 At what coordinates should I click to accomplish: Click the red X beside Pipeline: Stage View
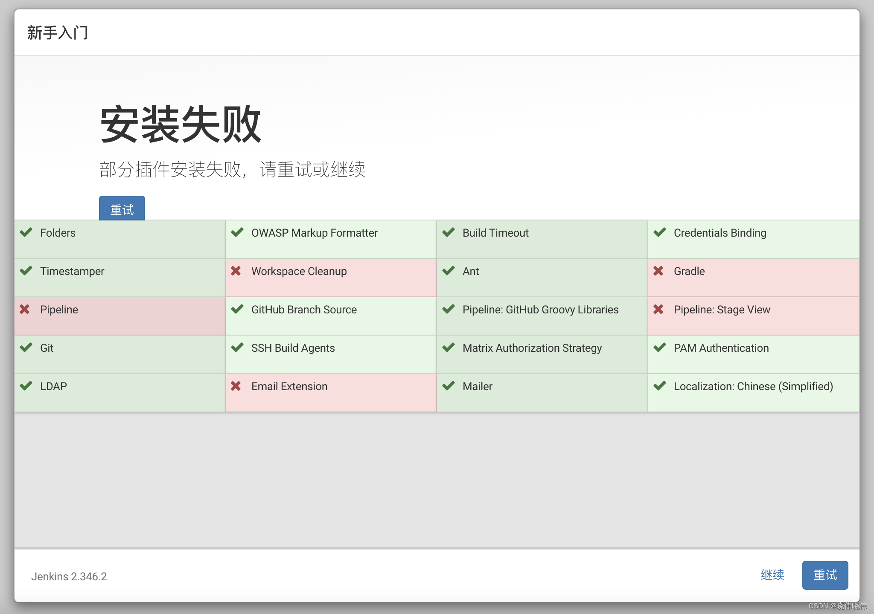click(x=658, y=310)
